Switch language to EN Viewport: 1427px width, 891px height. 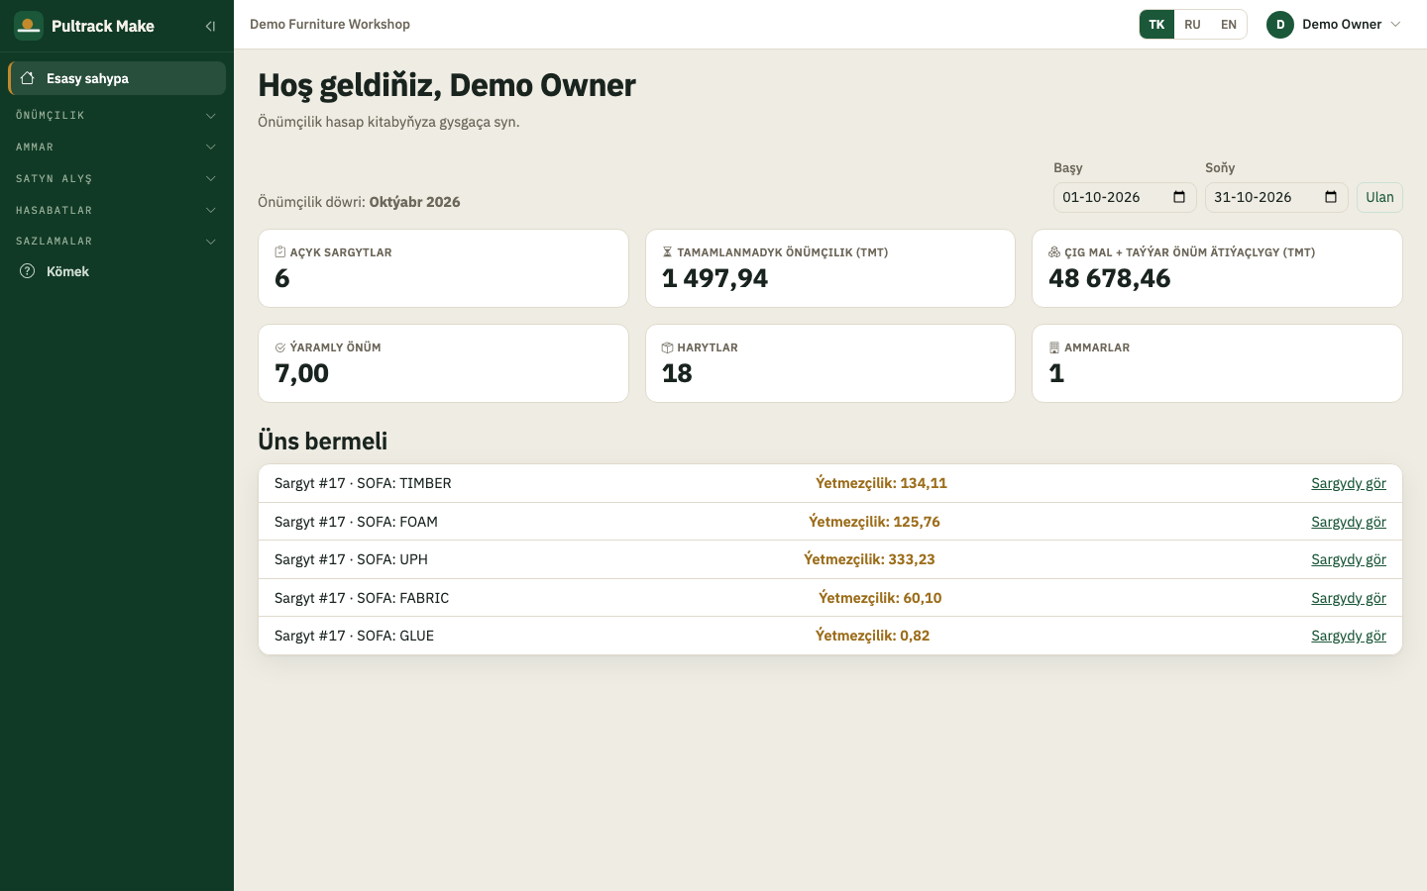click(x=1229, y=25)
